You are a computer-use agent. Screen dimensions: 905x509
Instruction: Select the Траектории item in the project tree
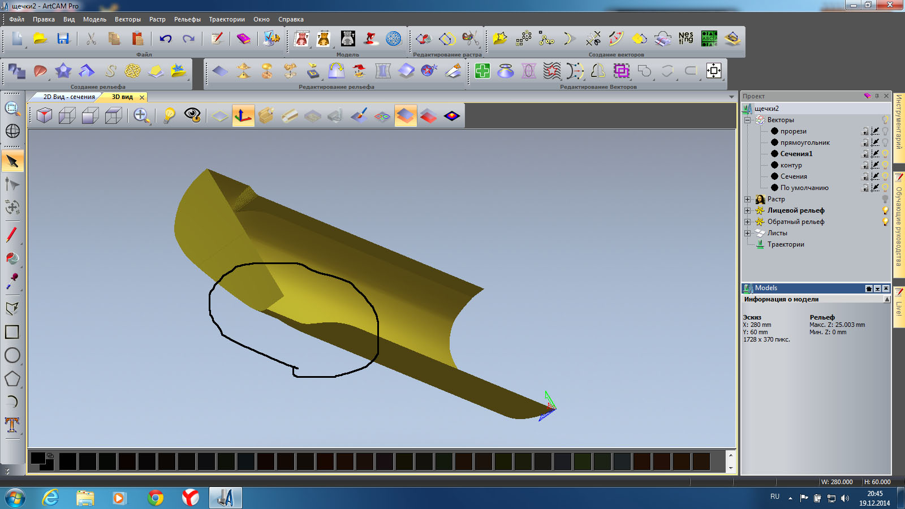[785, 244]
